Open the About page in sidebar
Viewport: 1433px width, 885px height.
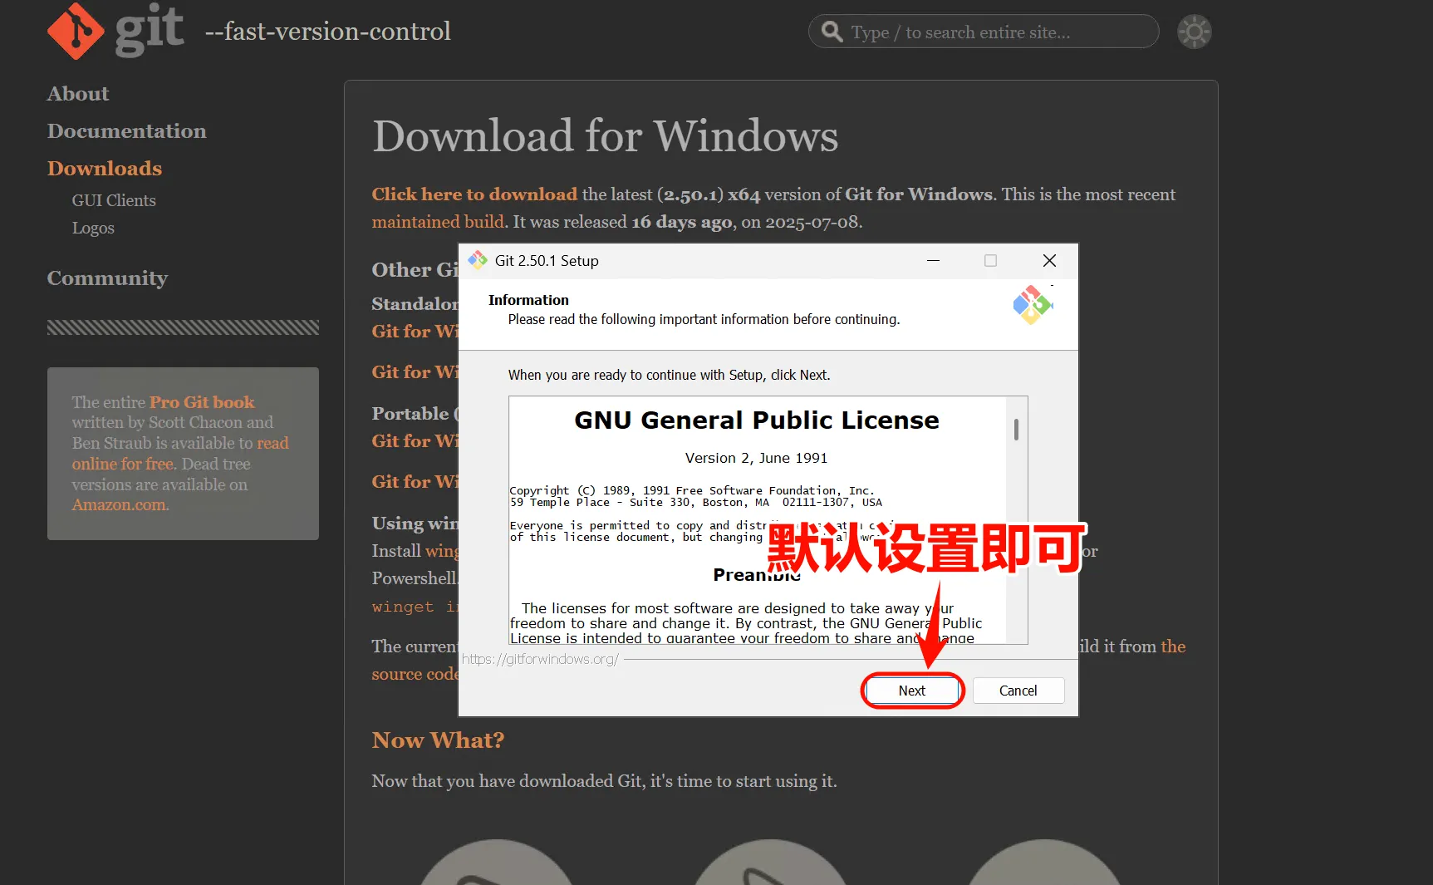tap(78, 94)
